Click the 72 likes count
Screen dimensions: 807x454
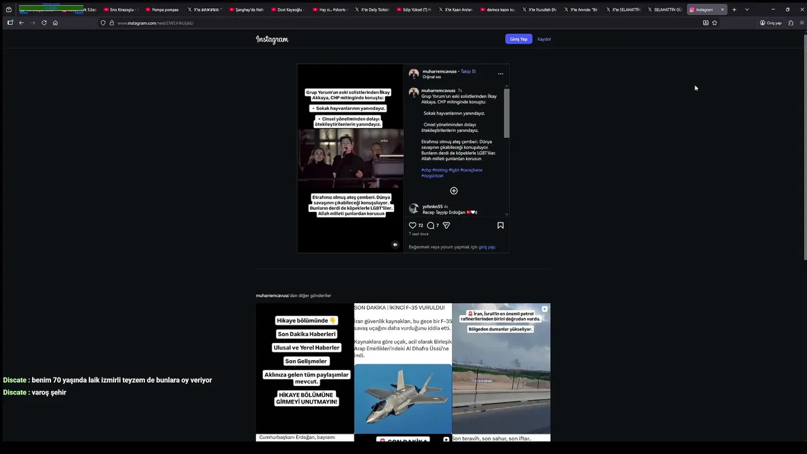pyautogui.click(x=421, y=226)
